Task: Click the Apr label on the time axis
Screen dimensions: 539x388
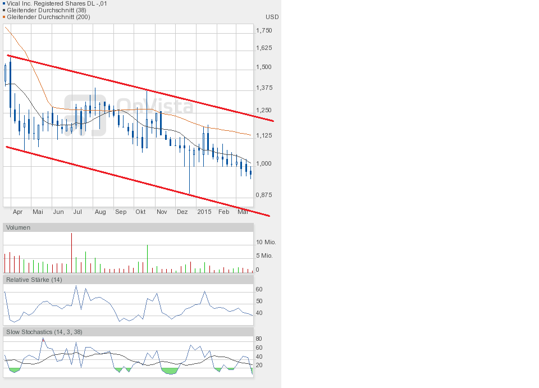Action: pos(17,212)
